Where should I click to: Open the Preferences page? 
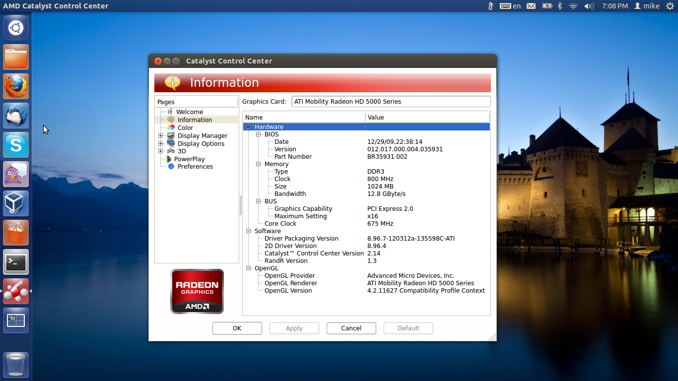[195, 166]
